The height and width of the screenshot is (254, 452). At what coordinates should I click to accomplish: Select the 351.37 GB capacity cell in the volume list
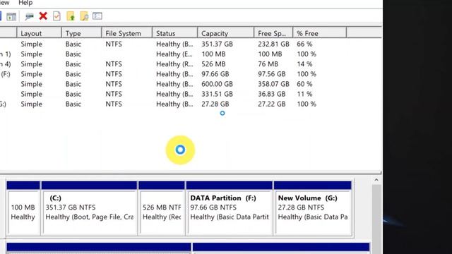coord(217,44)
